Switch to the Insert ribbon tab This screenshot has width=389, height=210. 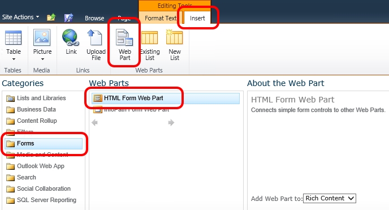click(x=197, y=18)
